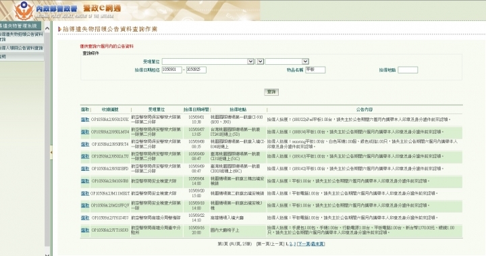This screenshot has width=486, height=256.
Task: Click the 拾得日期時間 column header
Action: (x=196, y=109)
